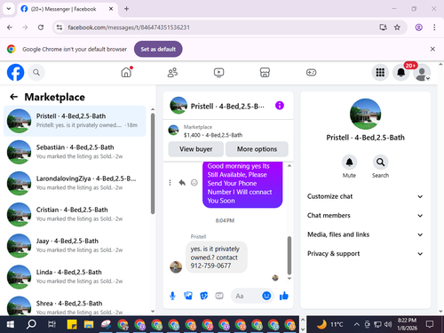
Task: Bookmark this page star icon
Action: [x=397, y=28]
